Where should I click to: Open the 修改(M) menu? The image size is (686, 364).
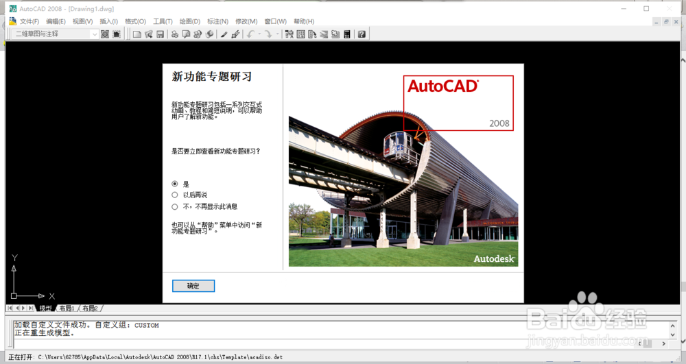click(x=246, y=21)
